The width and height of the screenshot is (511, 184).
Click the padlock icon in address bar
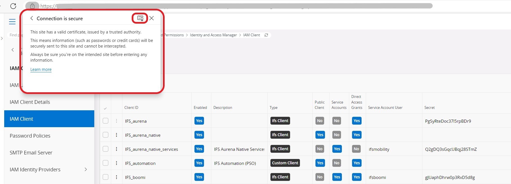click(32, 6)
